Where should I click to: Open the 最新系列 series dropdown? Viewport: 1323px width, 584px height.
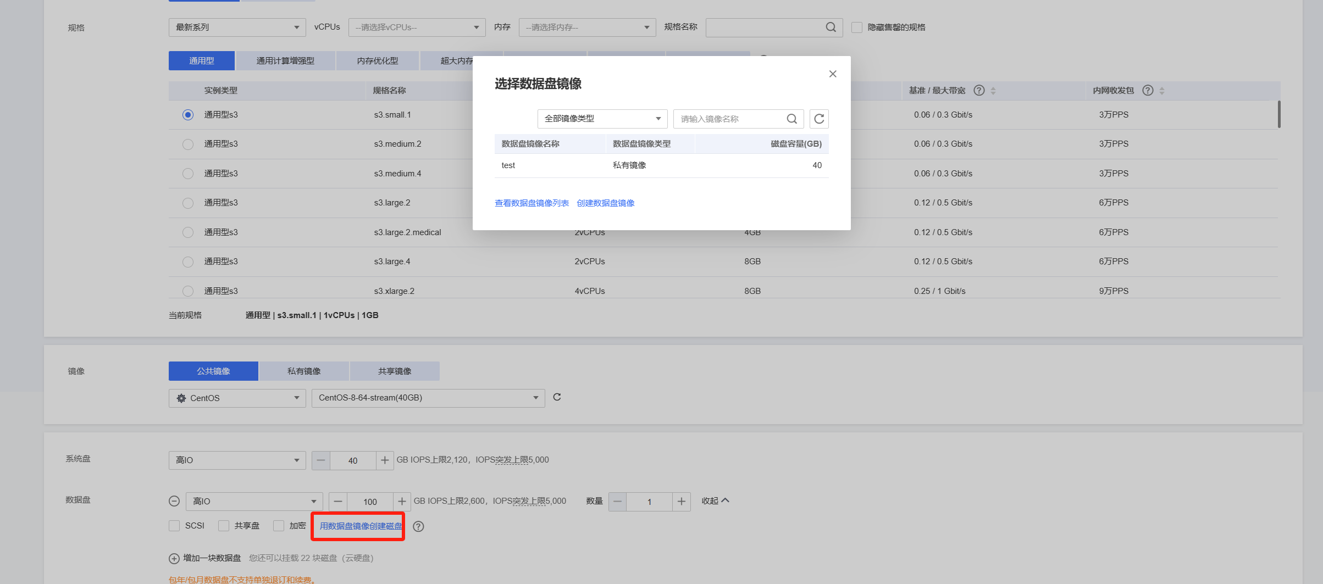click(237, 27)
